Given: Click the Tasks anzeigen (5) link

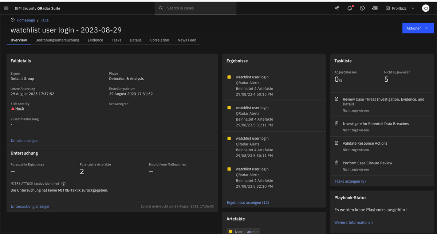Looking at the screenshot, I should (x=350, y=181).
